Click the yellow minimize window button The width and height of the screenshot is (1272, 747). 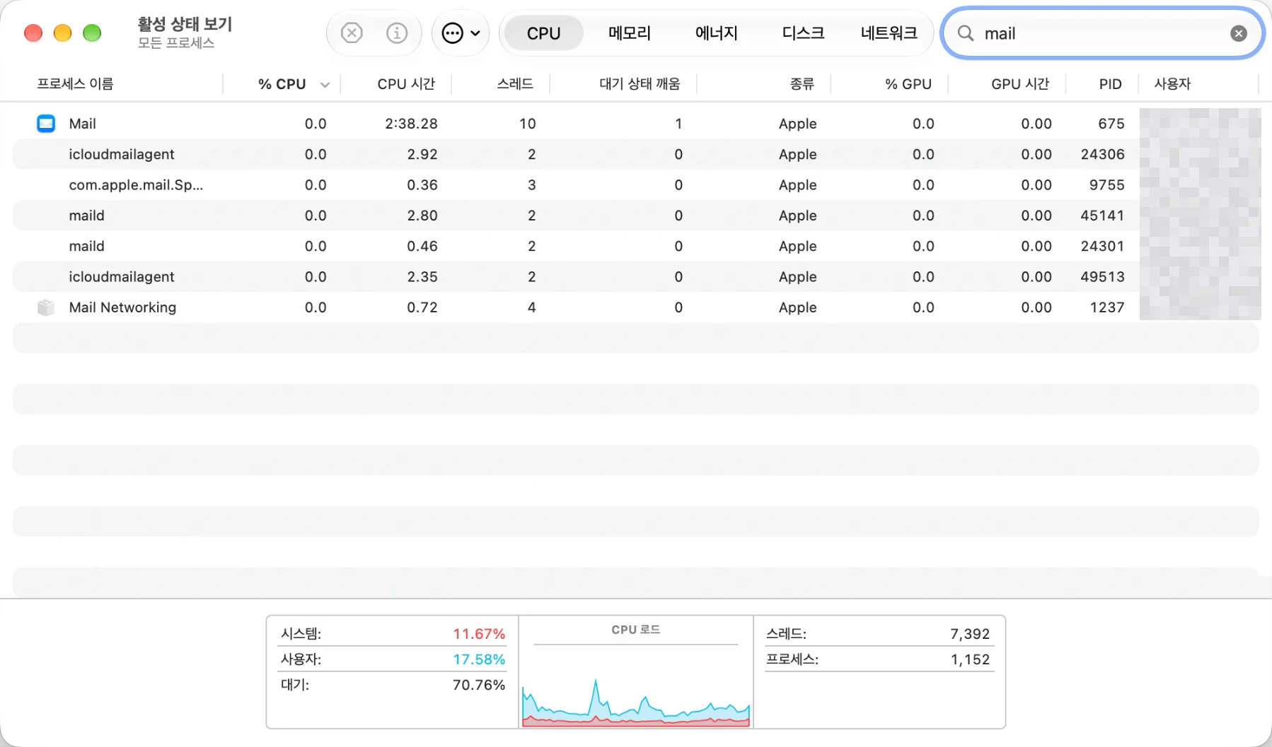[63, 33]
